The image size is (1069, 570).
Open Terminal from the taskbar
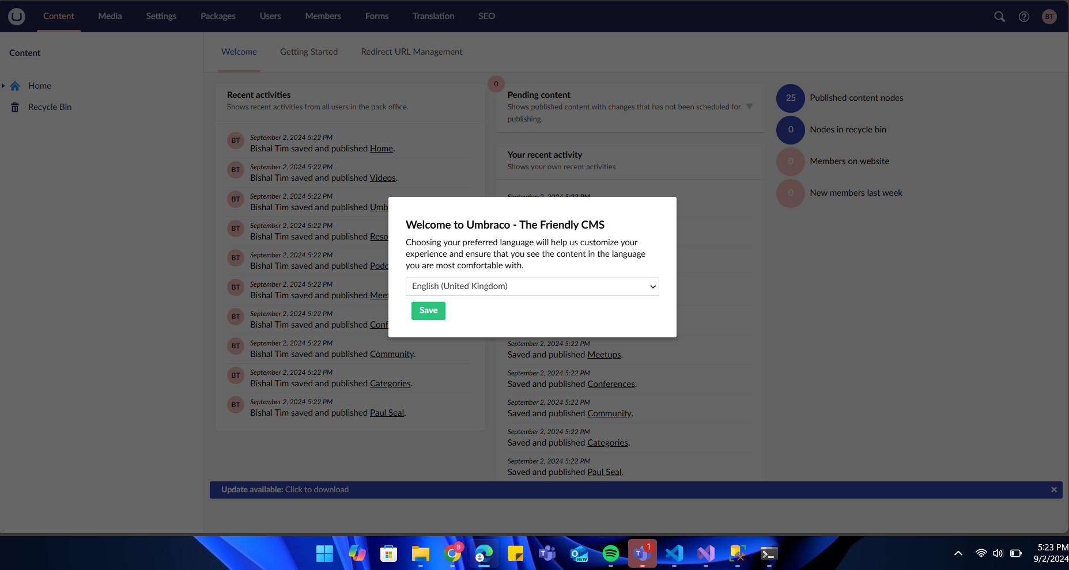(769, 554)
